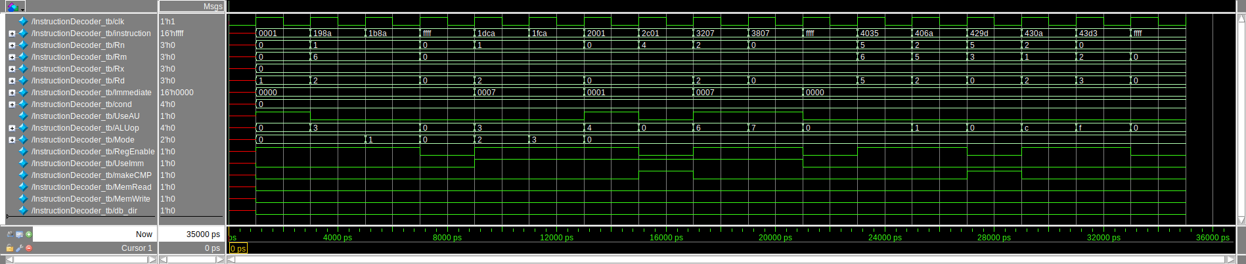This screenshot has width=1246, height=264.
Task: Select the /InstructionDecoder_tb/Rx signal name
Action: pos(78,69)
